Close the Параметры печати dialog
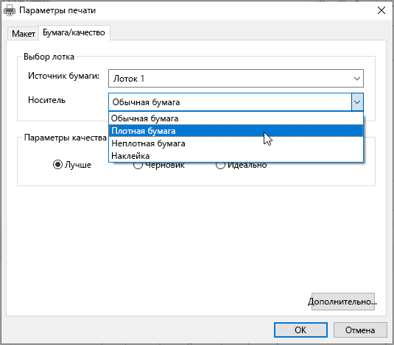This screenshot has width=394, height=345. (381, 10)
